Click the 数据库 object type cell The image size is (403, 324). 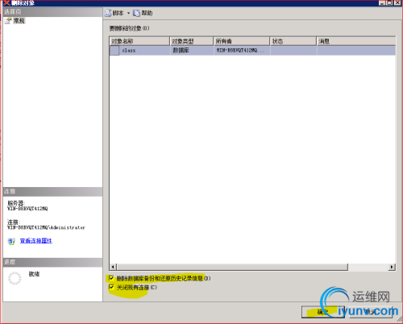tap(192, 51)
